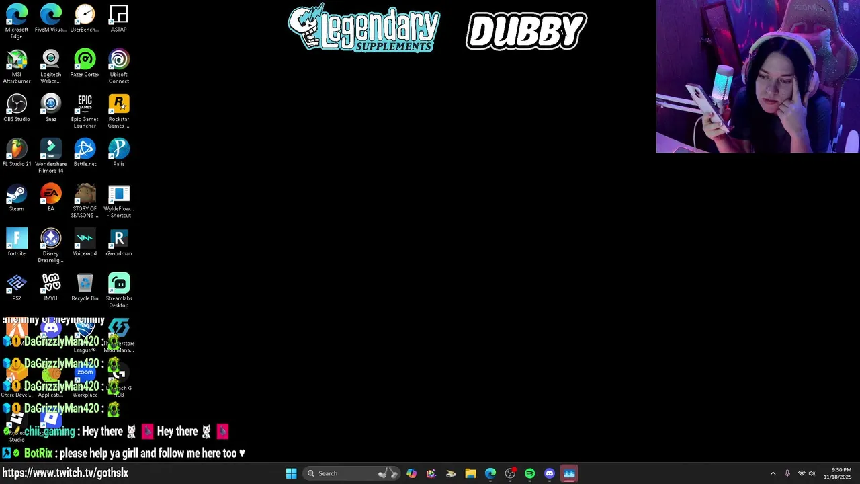Open the WyldeFlower shortcut icon
The height and width of the screenshot is (484, 860).
119,201
